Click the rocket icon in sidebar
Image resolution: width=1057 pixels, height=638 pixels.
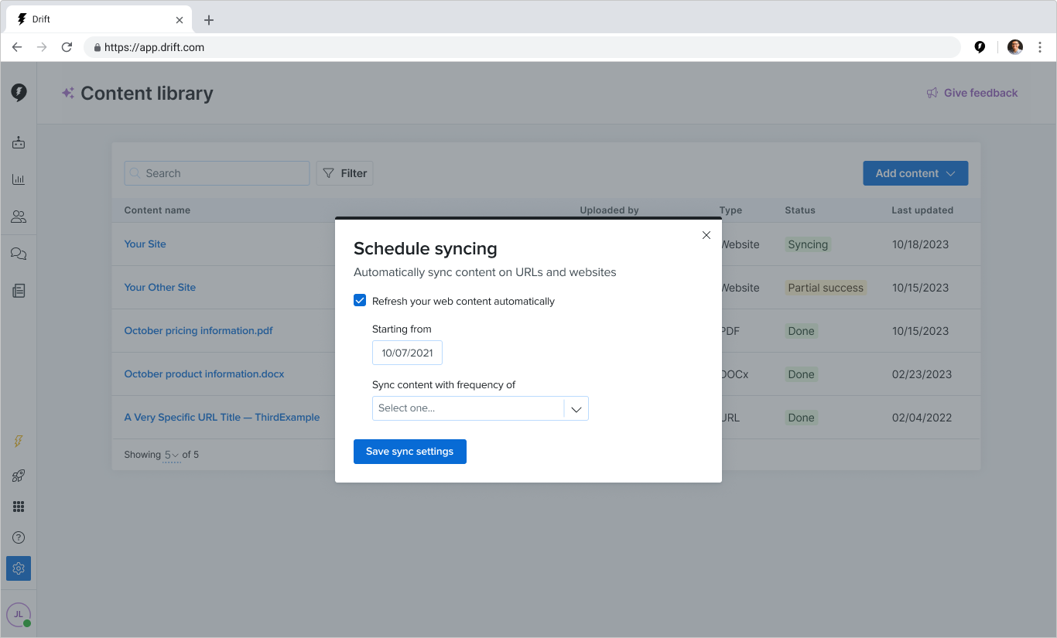(x=19, y=476)
